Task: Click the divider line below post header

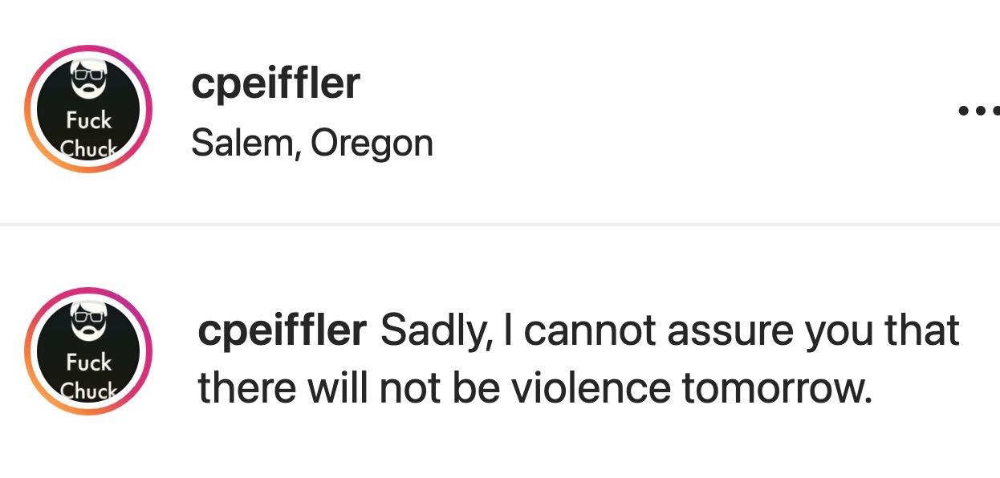Action: tap(500, 225)
